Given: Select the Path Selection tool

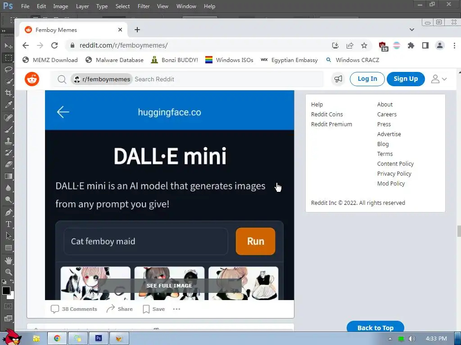Looking at the screenshot, I should (8, 235).
